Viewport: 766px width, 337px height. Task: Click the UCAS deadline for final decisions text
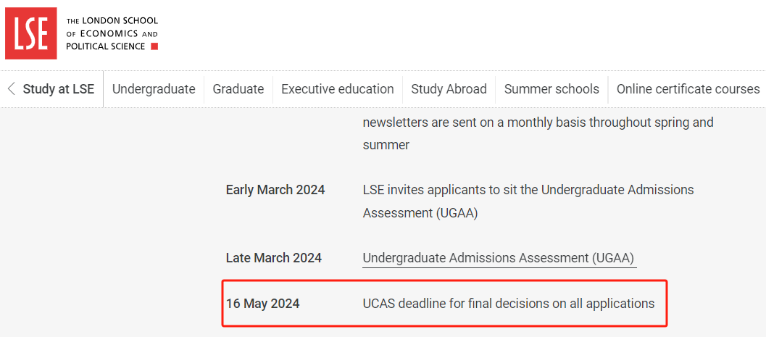[x=509, y=304]
